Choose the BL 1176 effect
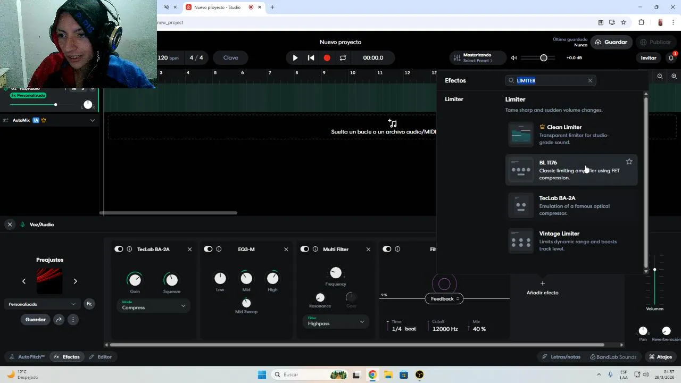Viewport: 681px width, 383px height. (x=571, y=170)
